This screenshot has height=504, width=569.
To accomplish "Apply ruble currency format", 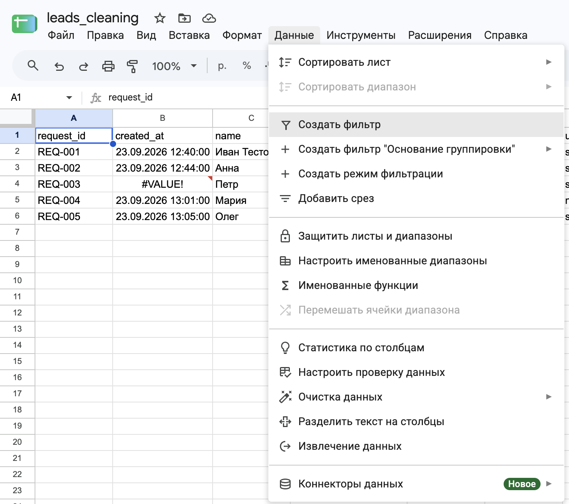I will pyautogui.click(x=222, y=66).
